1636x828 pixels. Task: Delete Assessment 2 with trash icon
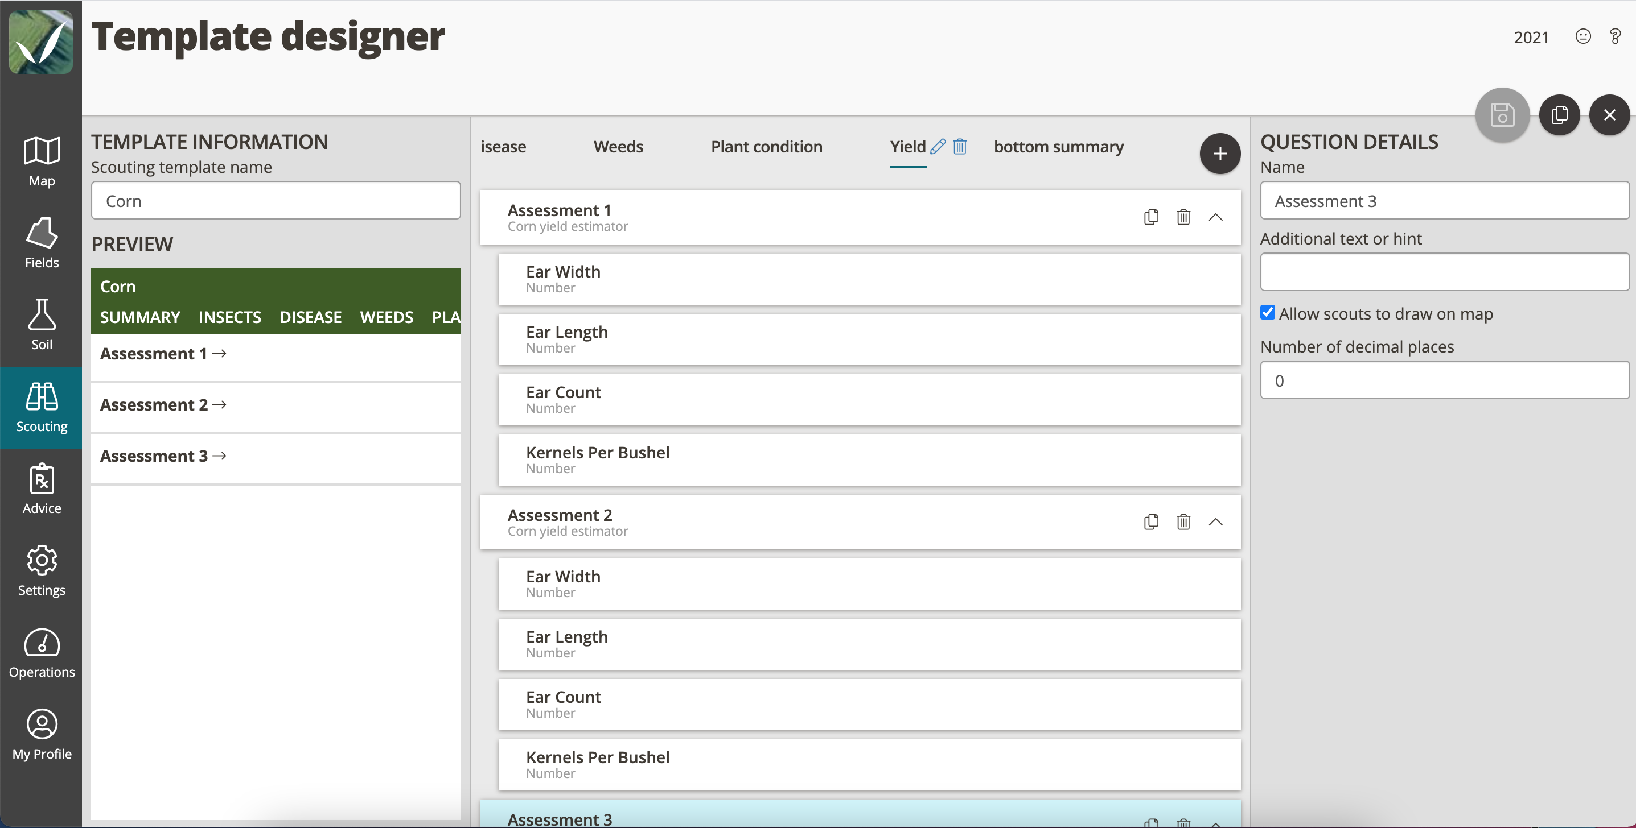pos(1183,521)
